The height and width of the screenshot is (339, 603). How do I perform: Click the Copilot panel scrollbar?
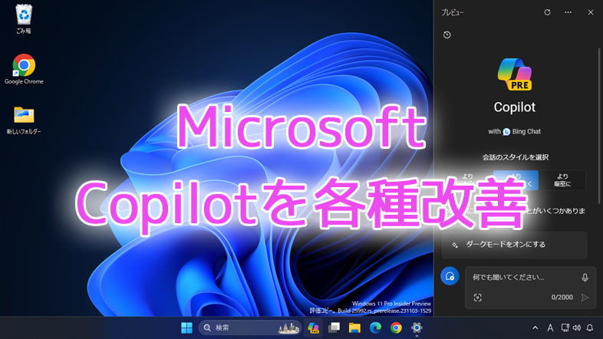tap(598, 125)
